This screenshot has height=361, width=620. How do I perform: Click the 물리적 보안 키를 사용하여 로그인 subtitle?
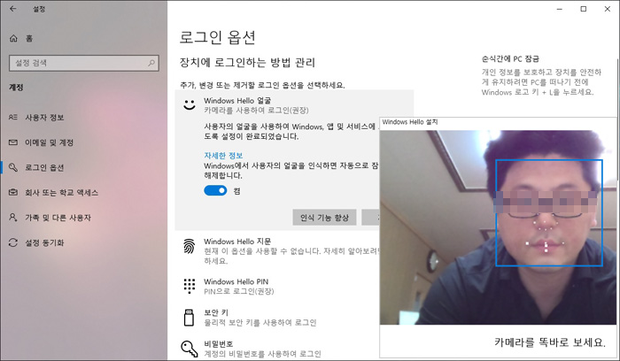tap(260, 323)
